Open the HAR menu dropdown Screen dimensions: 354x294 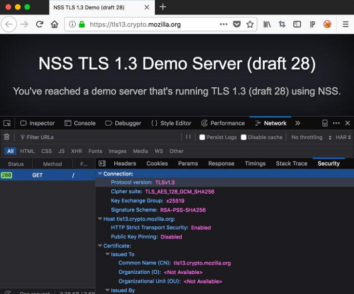click(343, 137)
